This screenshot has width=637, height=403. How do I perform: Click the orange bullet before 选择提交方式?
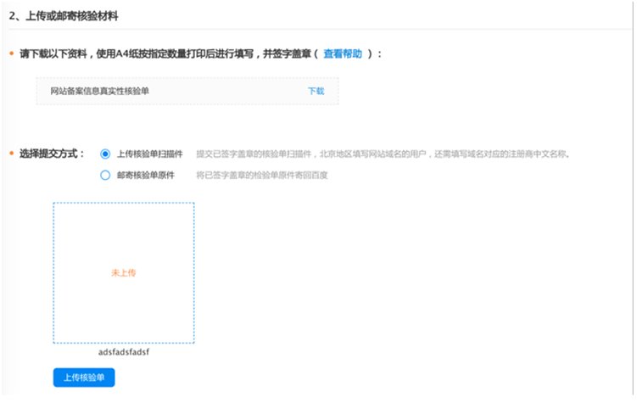tap(12, 154)
